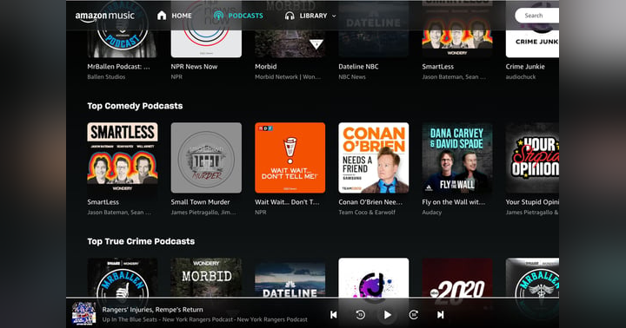
Task: Expand the Library dropdown chevron
Action: (334, 16)
